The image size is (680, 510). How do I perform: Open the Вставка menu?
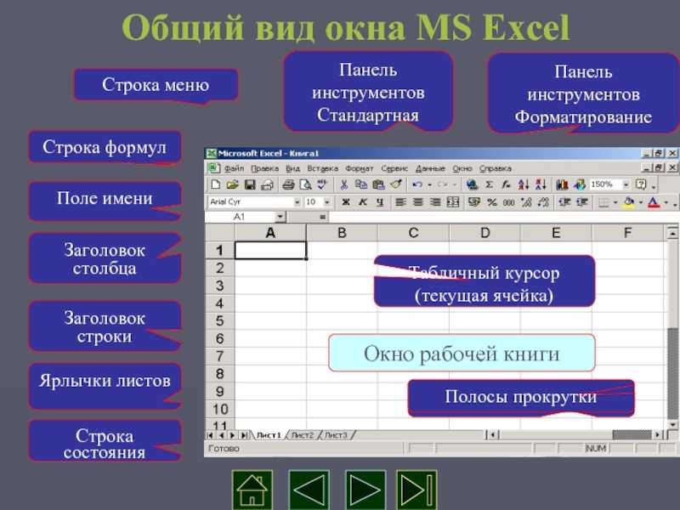[x=322, y=168]
